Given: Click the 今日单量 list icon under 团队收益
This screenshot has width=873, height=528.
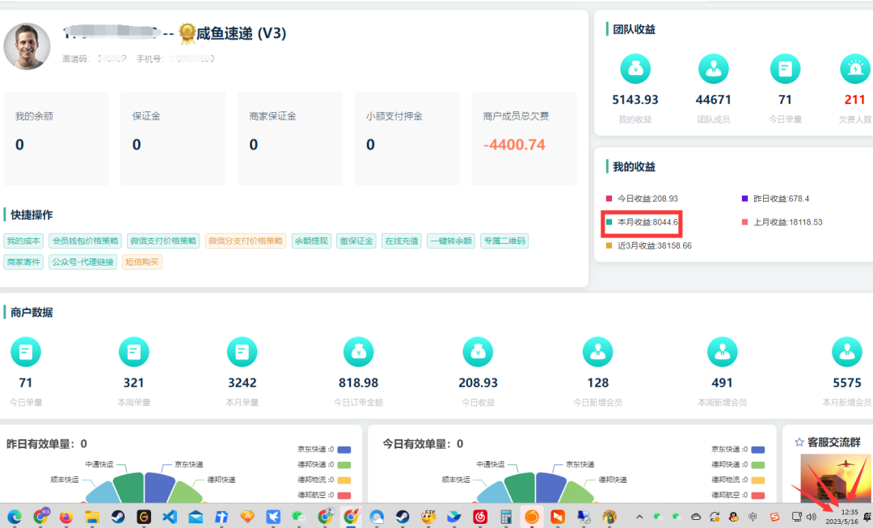Looking at the screenshot, I should click(785, 69).
